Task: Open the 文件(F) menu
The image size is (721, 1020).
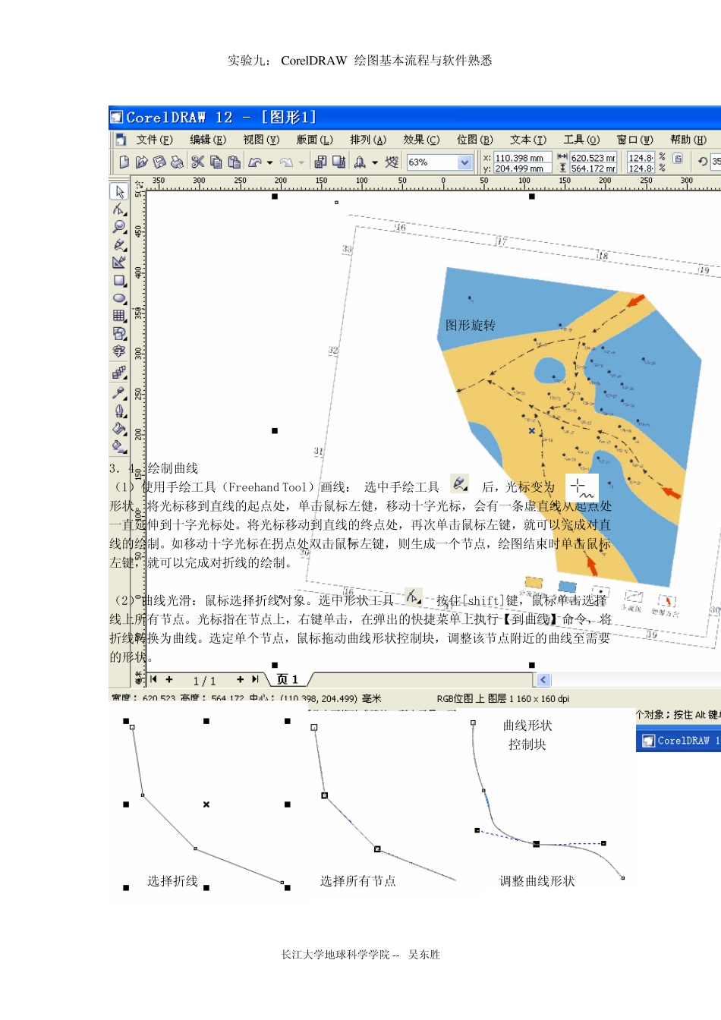Action: pyautogui.click(x=154, y=140)
